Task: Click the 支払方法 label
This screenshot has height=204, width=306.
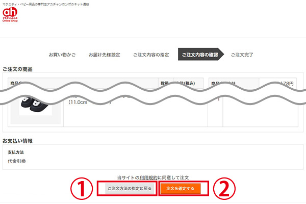Action: tap(16, 152)
